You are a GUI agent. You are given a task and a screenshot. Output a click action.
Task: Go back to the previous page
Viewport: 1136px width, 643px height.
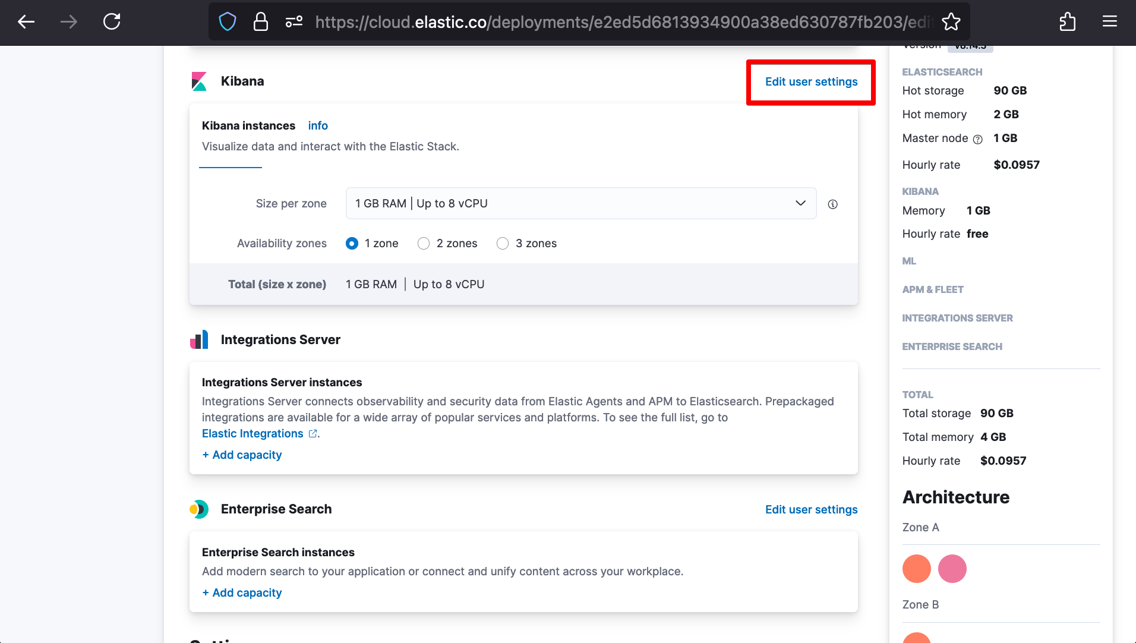(x=26, y=22)
